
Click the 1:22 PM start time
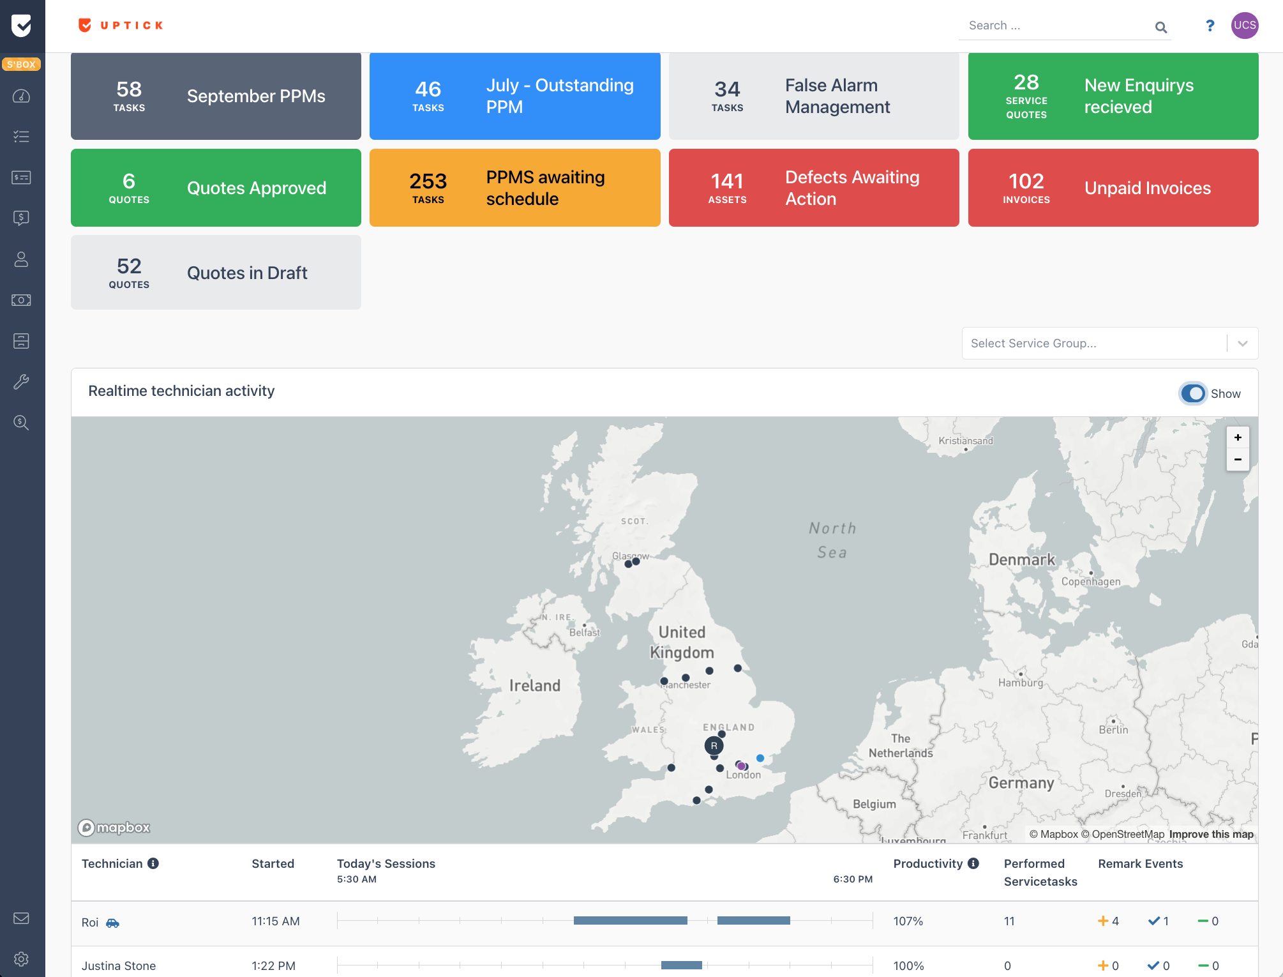tap(274, 966)
